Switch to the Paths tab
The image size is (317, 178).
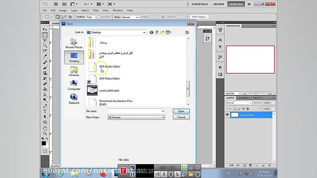[257, 98]
